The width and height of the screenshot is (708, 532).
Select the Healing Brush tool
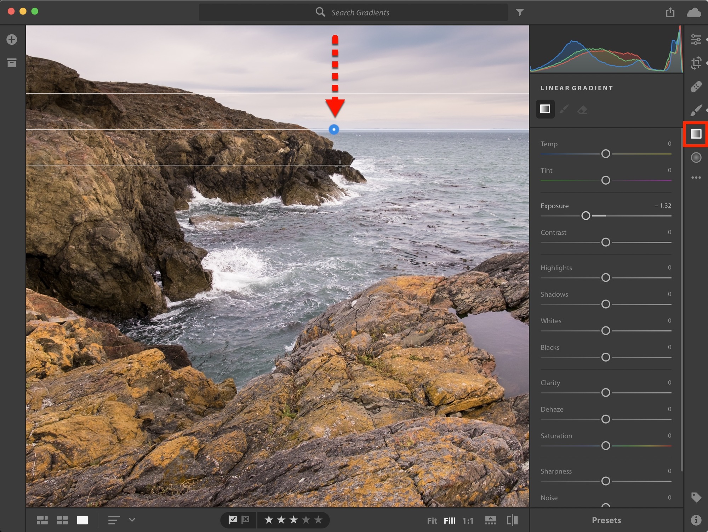click(696, 86)
